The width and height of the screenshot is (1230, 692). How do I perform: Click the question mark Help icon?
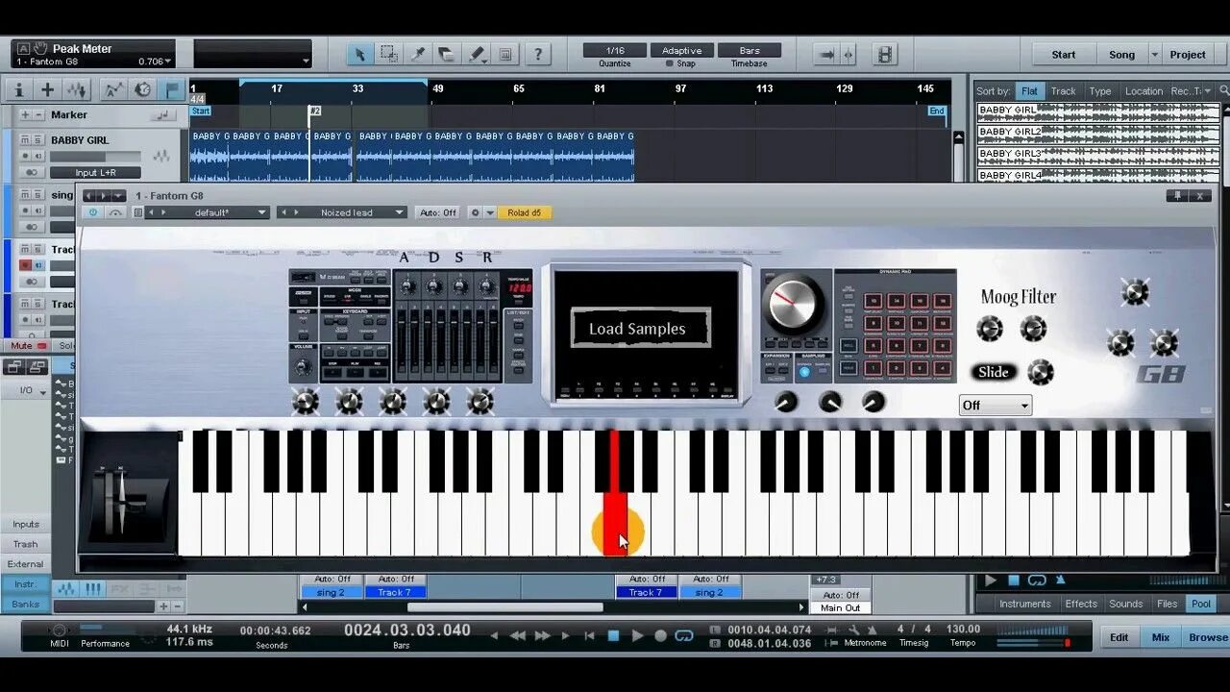(x=538, y=54)
